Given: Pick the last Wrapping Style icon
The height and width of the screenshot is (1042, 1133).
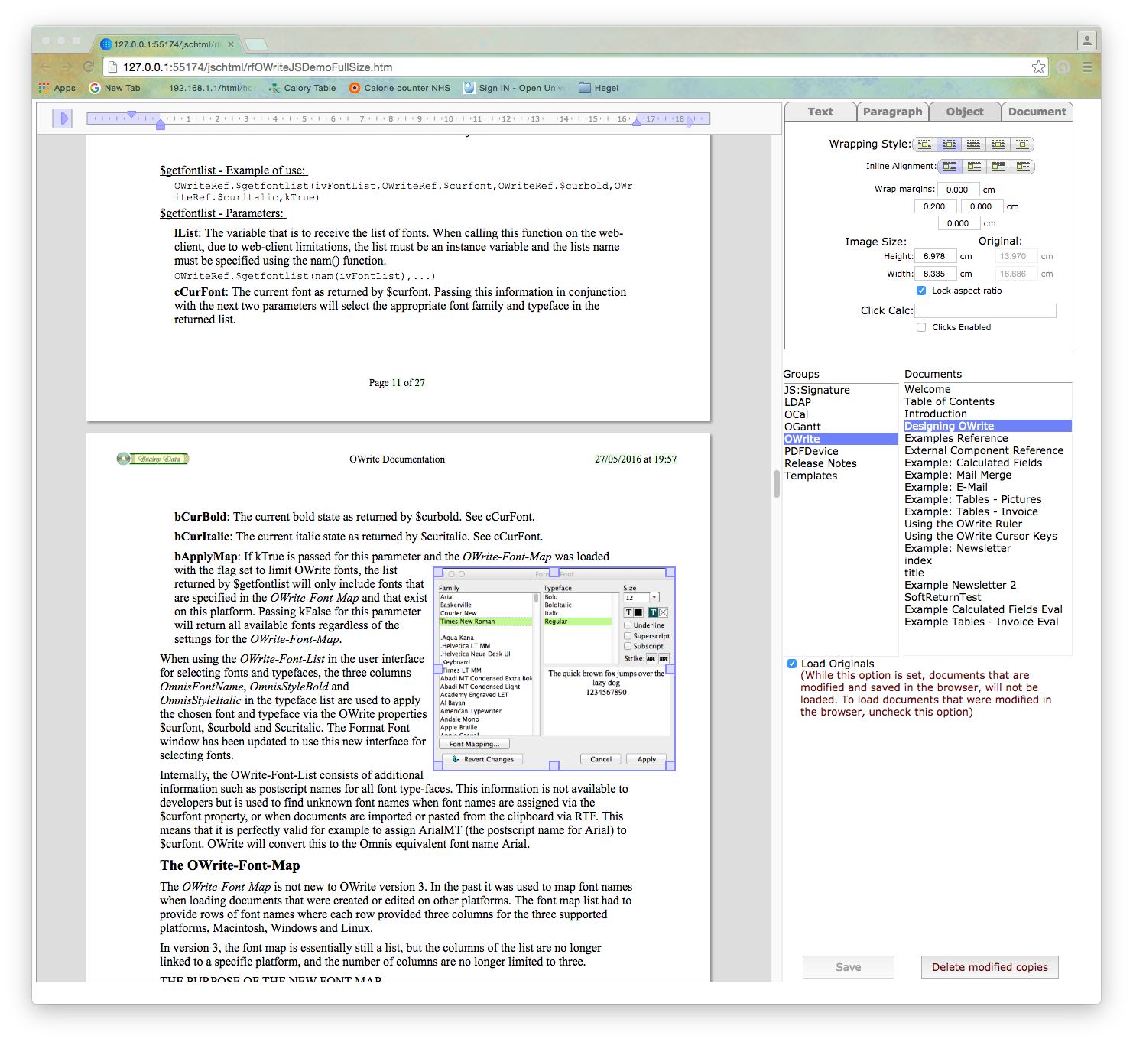Looking at the screenshot, I should coord(1022,144).
